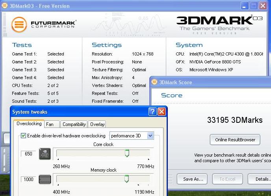Screen dimensions: 271x196
Task: Click the Save As... button
Action: pos(192,179)
